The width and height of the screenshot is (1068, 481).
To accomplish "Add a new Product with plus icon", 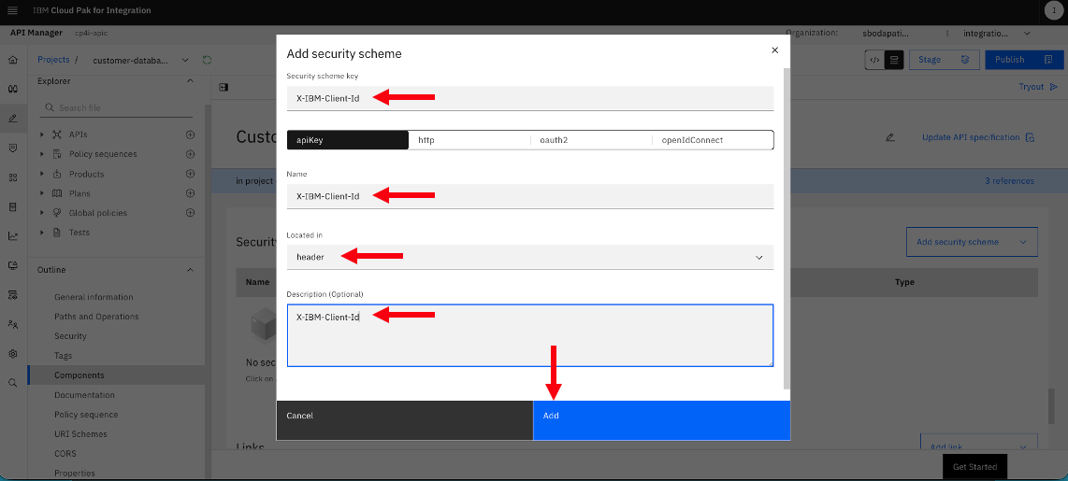I will pos(191,174).
